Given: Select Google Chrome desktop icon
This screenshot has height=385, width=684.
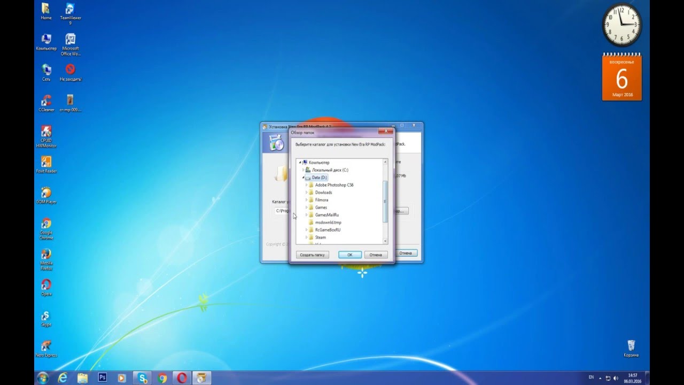Looking at the screenshot, I should pyautogui.click(x=46, y=229).
